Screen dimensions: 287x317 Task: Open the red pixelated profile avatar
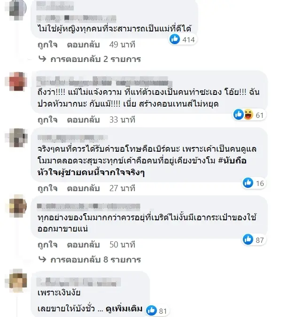[18, 81]
